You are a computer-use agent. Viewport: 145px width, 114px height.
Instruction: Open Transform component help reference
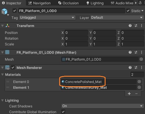130,26
